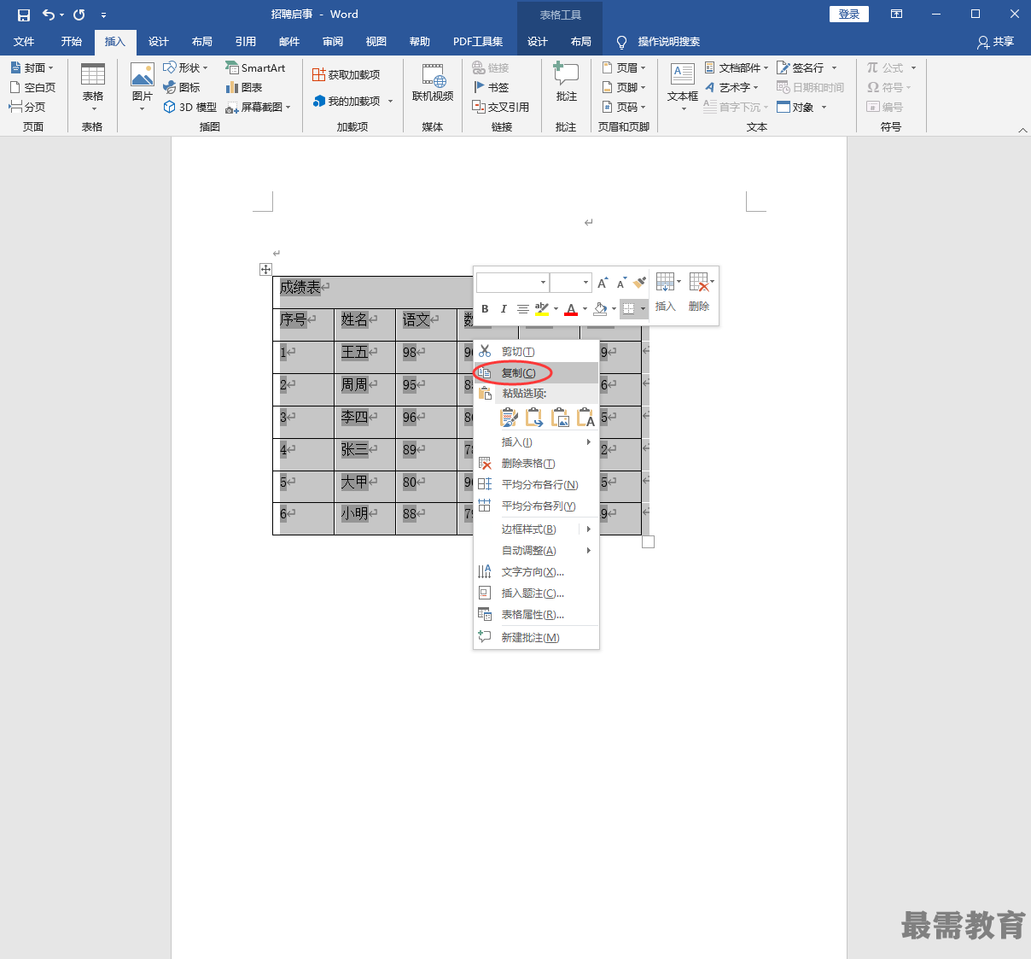1031x959 pixels.
Task: Paste keeping source formatting icon
Action: [x=509, y=418]
